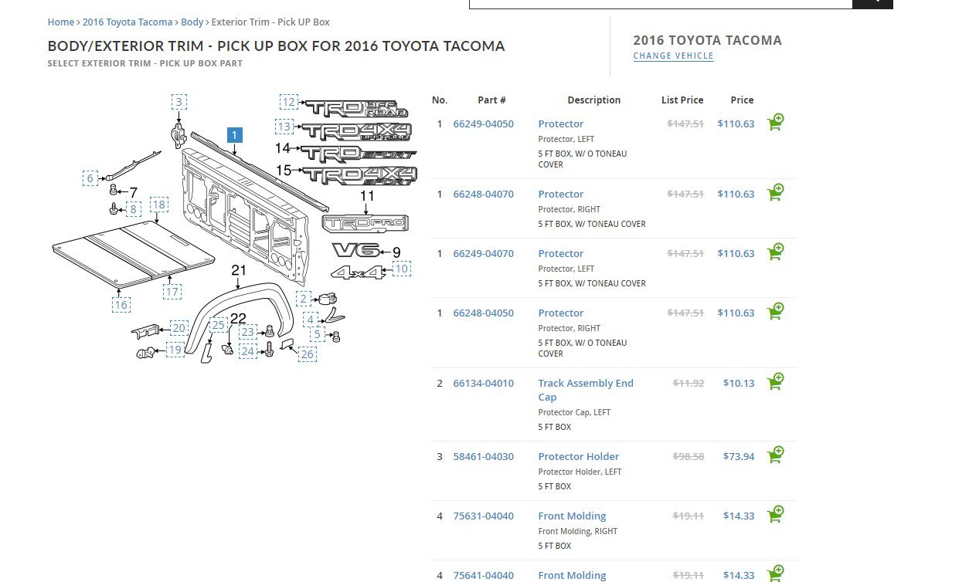Viewport: 969px width, 582px height.
Task: Select diagram callout number 23
Action: [x=247, y=333]
